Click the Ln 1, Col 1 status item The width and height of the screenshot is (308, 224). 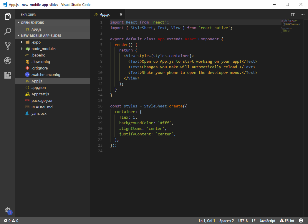[x=207, y=221]
